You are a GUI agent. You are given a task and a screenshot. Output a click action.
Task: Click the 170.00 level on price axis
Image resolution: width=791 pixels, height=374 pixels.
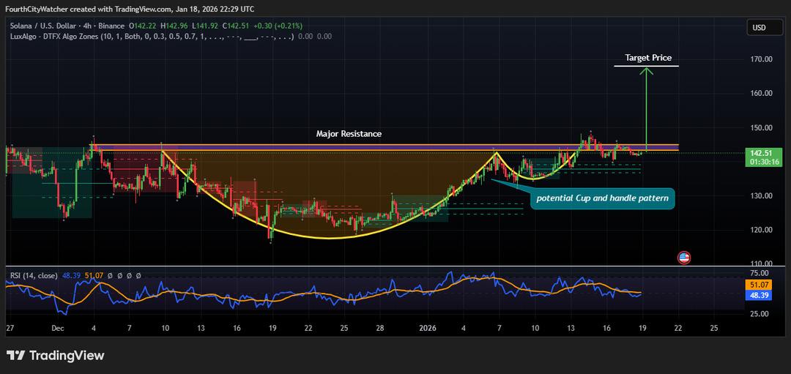tap(762, 59)
